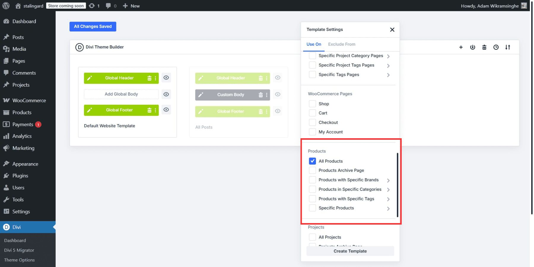Open WooCommerce from the sidebar
The image size is (534, 267).
click(x=29, y=100)
